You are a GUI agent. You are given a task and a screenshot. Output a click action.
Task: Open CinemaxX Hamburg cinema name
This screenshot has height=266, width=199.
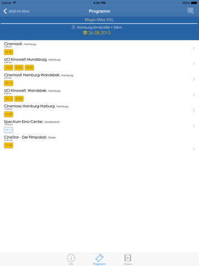point(13,44)
